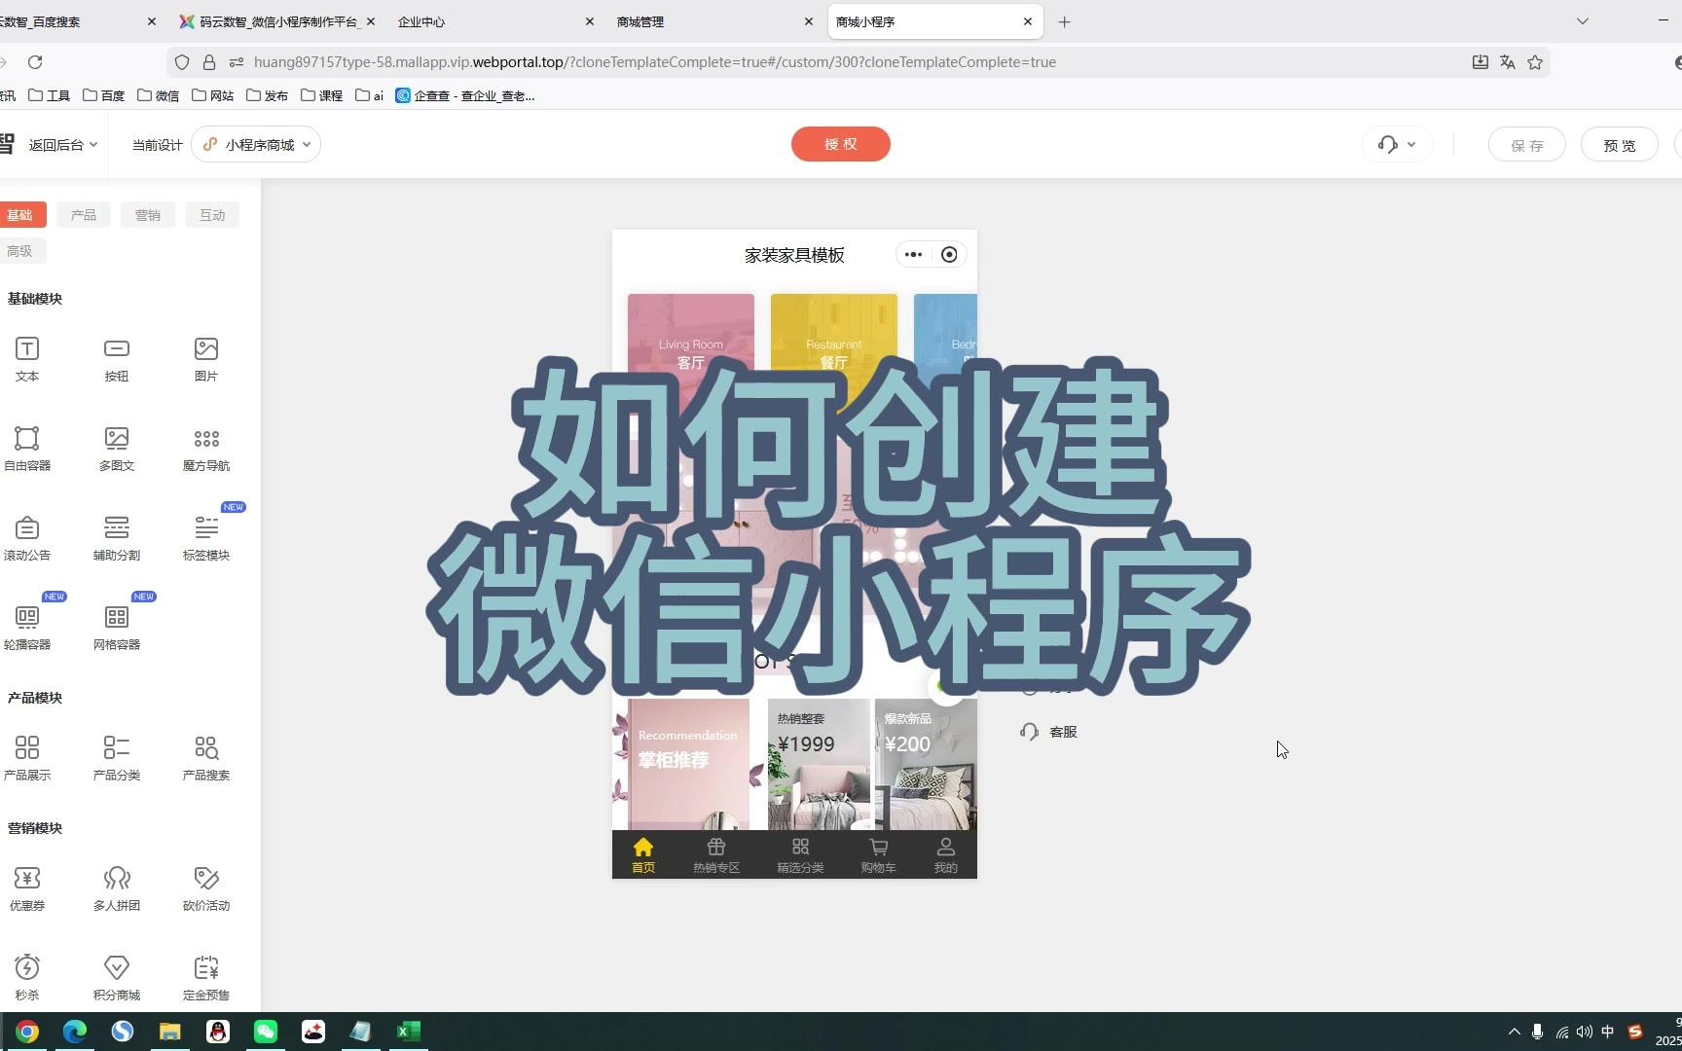The width and height of the screenshot is (1682, 1051).
Task: Open the 返回后台 dropdown
Action: (62, 145)
